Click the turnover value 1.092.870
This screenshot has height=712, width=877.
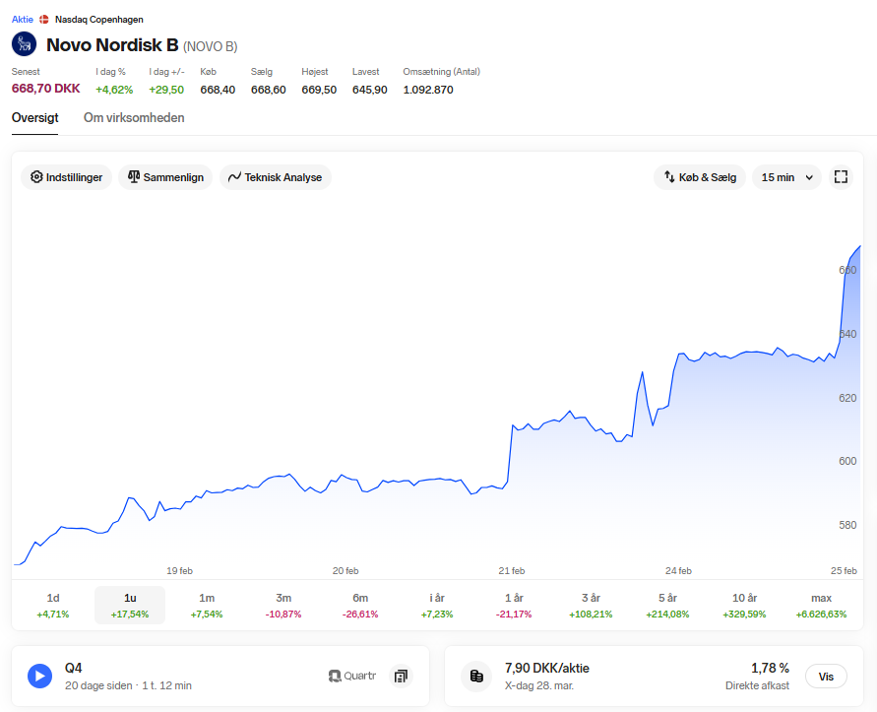pyautogui.click(x=428, y=90)
